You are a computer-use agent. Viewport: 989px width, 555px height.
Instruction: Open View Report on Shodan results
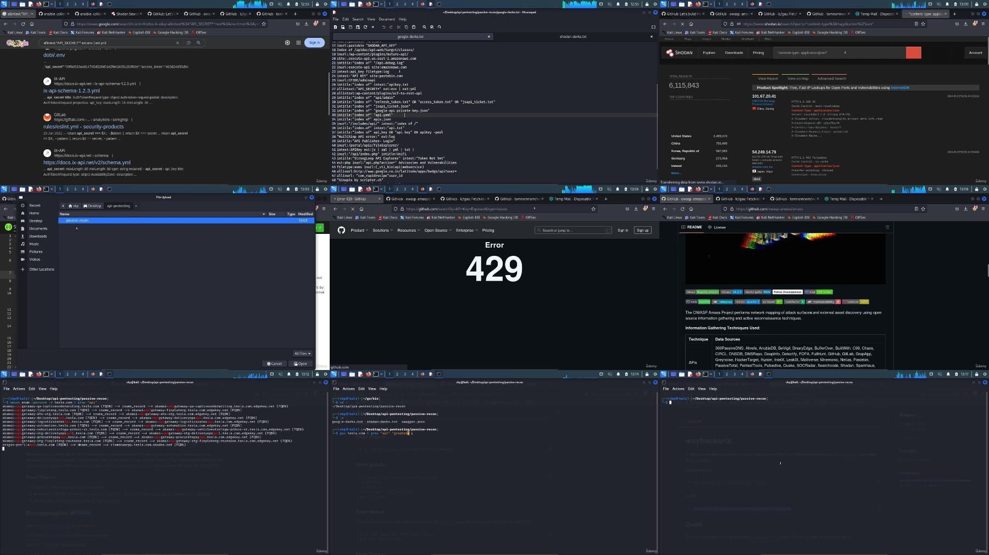pos(768,79)
